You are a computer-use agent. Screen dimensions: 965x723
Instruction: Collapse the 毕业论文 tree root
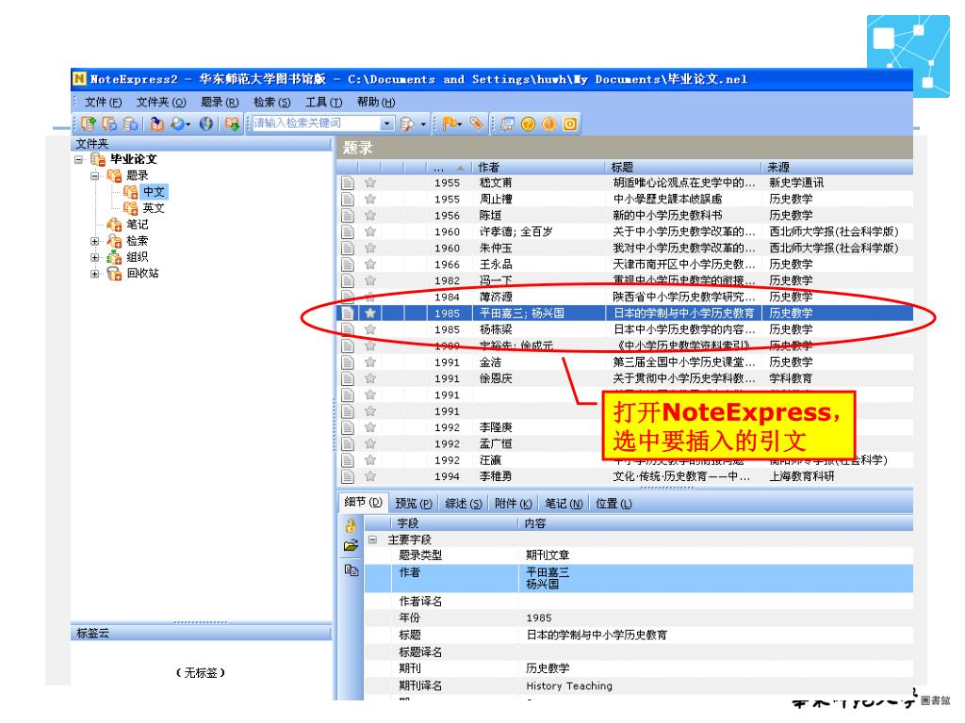[79, 159]
